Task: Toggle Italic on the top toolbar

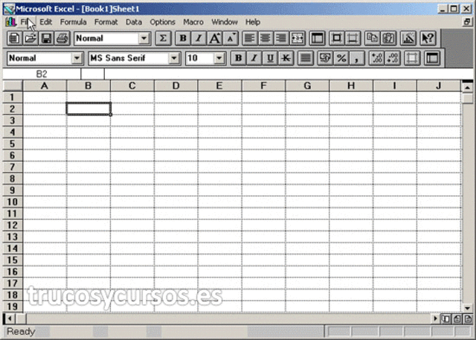Action: pyautogui.click(x=199, y=39)
